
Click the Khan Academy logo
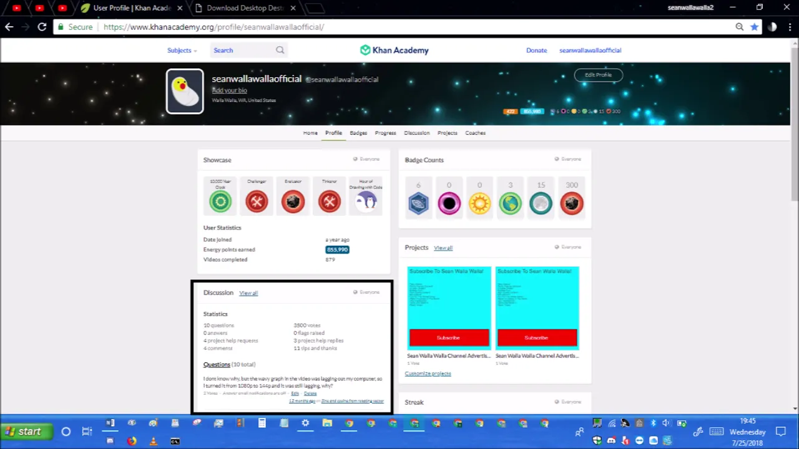[394, 50]
